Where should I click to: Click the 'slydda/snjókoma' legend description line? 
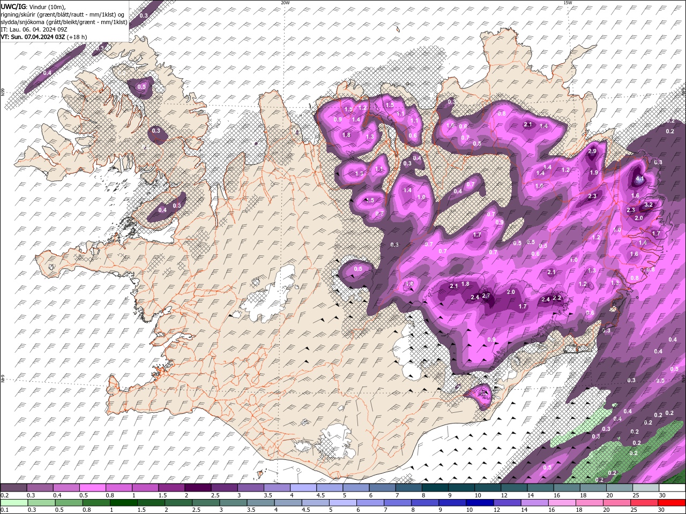pyautogui.click(x=64, y=22)
